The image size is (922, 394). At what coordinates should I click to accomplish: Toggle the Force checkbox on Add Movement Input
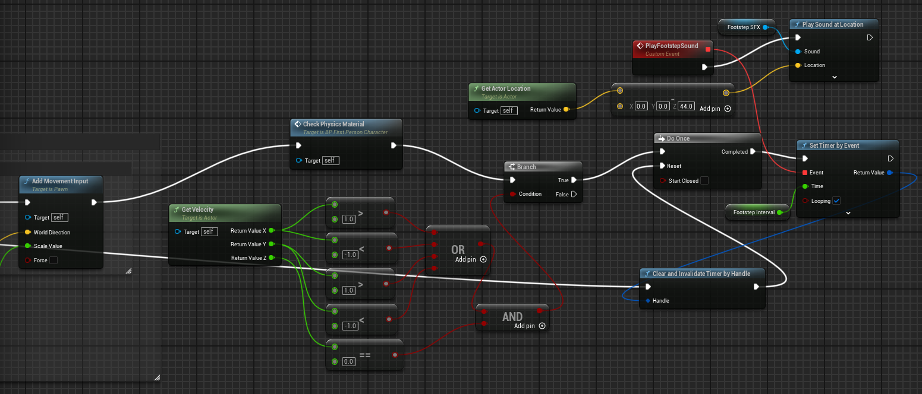54,260
